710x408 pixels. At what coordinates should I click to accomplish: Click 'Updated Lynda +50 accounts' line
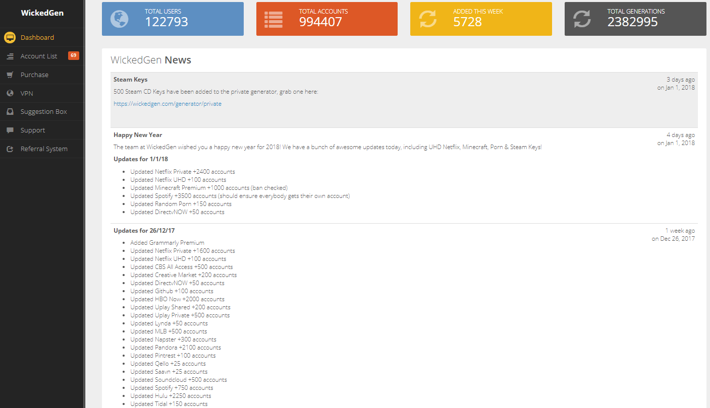point(169,323)
